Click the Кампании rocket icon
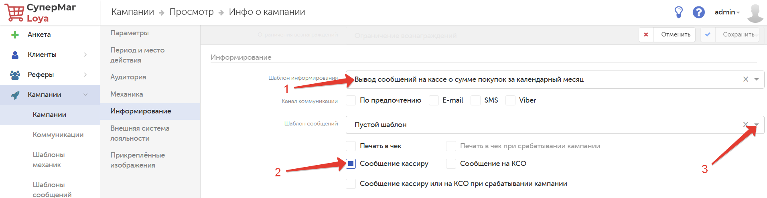Screen dimensions: 767x198 tap(15, 95)
